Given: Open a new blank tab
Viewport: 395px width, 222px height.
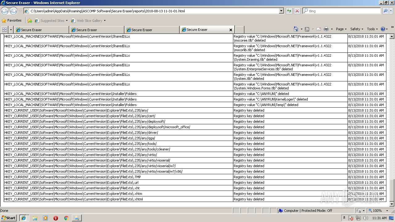Looking at the screenshot, I should (x=239, y=30).
